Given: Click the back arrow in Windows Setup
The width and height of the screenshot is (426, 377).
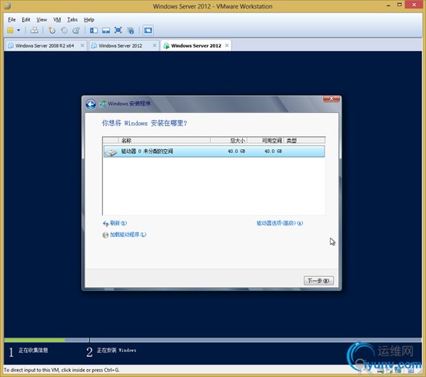Looking at the screenshot, I should (91, 104).
